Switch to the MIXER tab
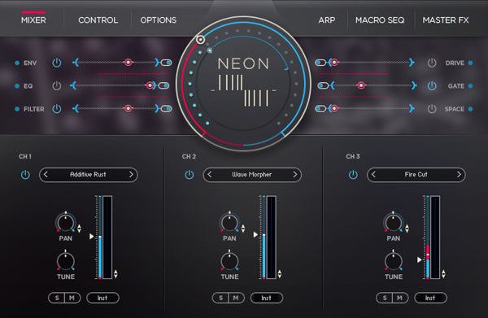This screenshot has height=318, width=488. pos(33,20)
